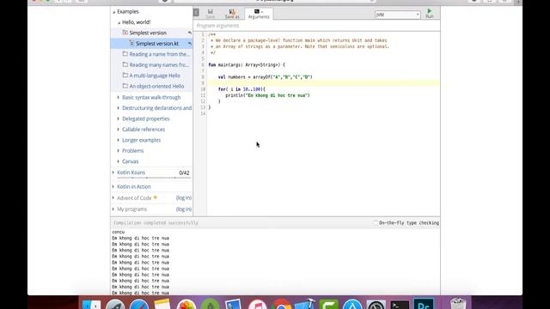Expand My programs section

113,209
